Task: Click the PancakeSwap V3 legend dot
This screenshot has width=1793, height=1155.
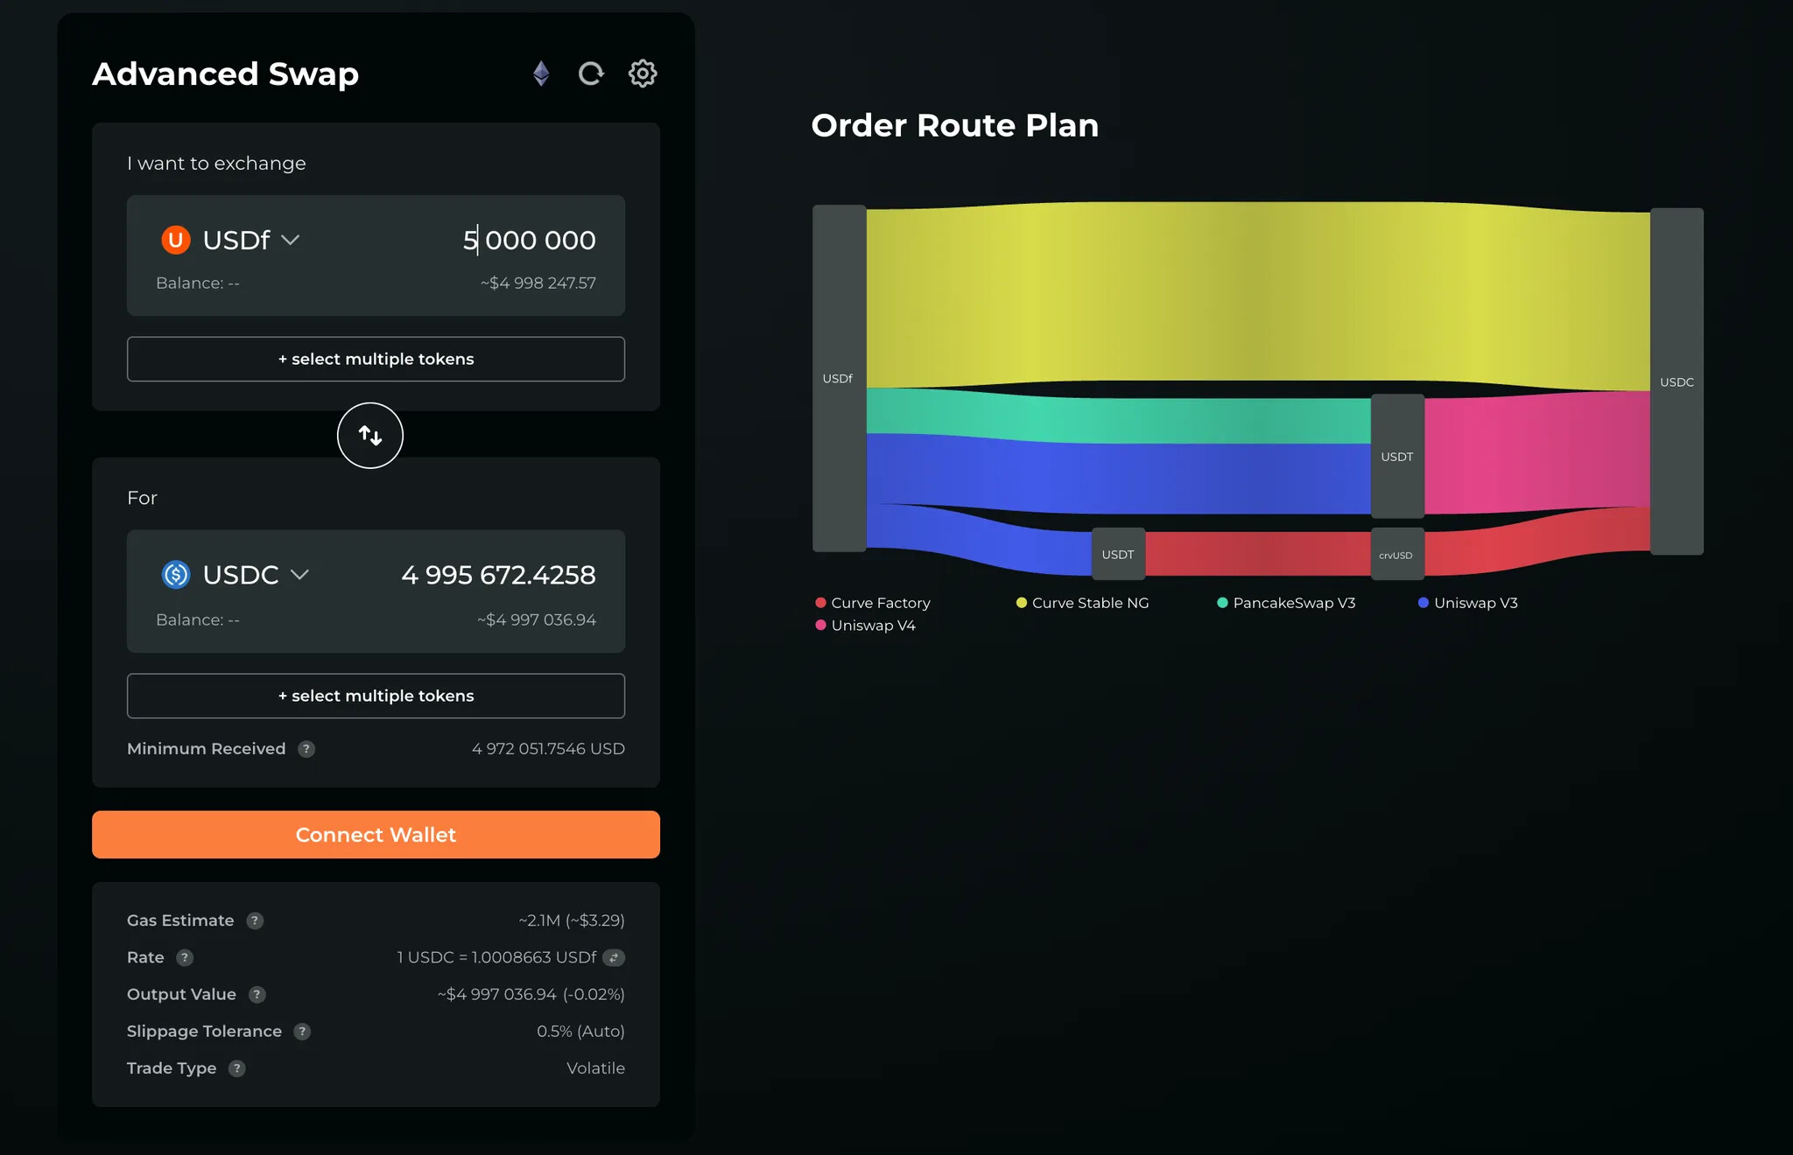Action: click(1223, 603)
